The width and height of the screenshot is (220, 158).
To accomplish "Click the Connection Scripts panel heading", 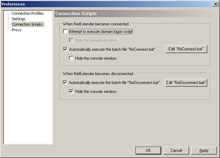I will click(x=76, y=14).
